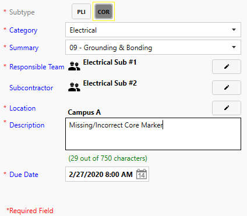Click the Category label link
The height and width of the screenshot is (216, 247).
click(23, 30)
